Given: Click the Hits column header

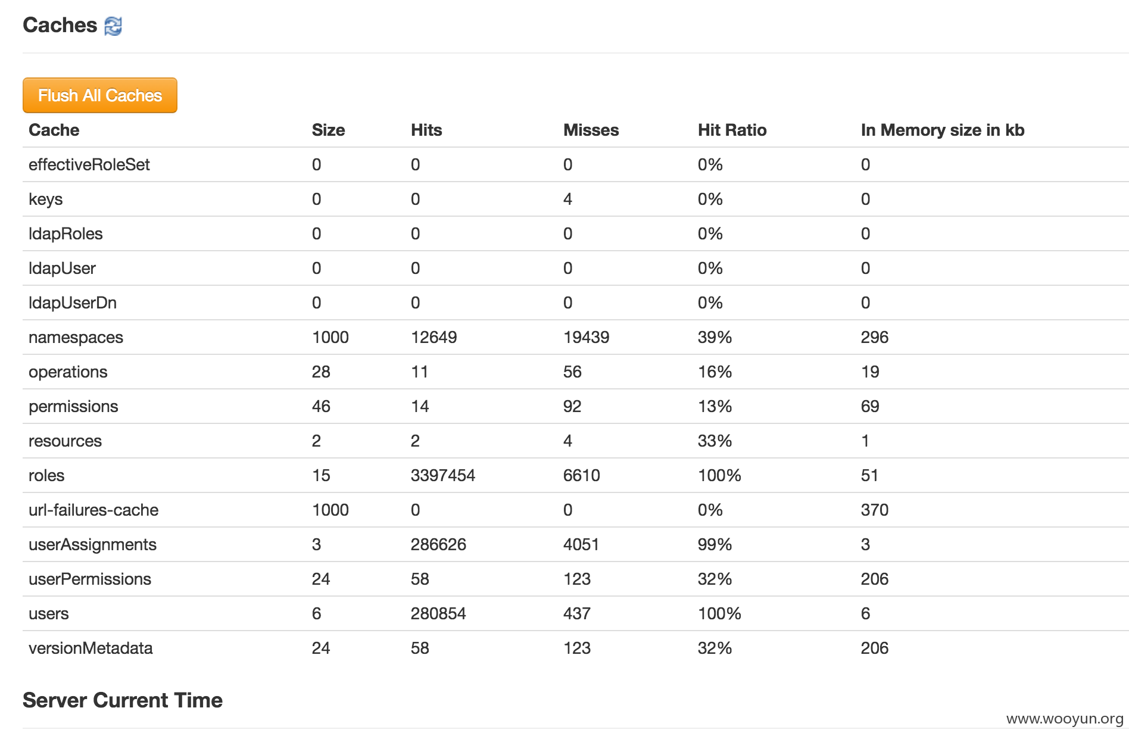Looking at the screenshot, I should tap(426, 130).
